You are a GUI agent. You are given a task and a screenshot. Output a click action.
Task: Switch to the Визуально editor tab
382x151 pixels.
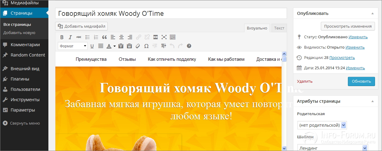coord(257,28)
